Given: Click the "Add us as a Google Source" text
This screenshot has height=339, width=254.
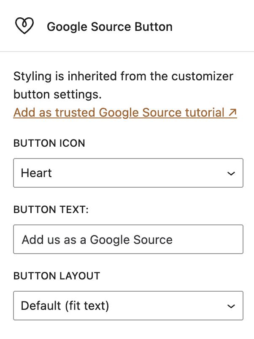Looking at the screenshot, I should coord(97,240).
